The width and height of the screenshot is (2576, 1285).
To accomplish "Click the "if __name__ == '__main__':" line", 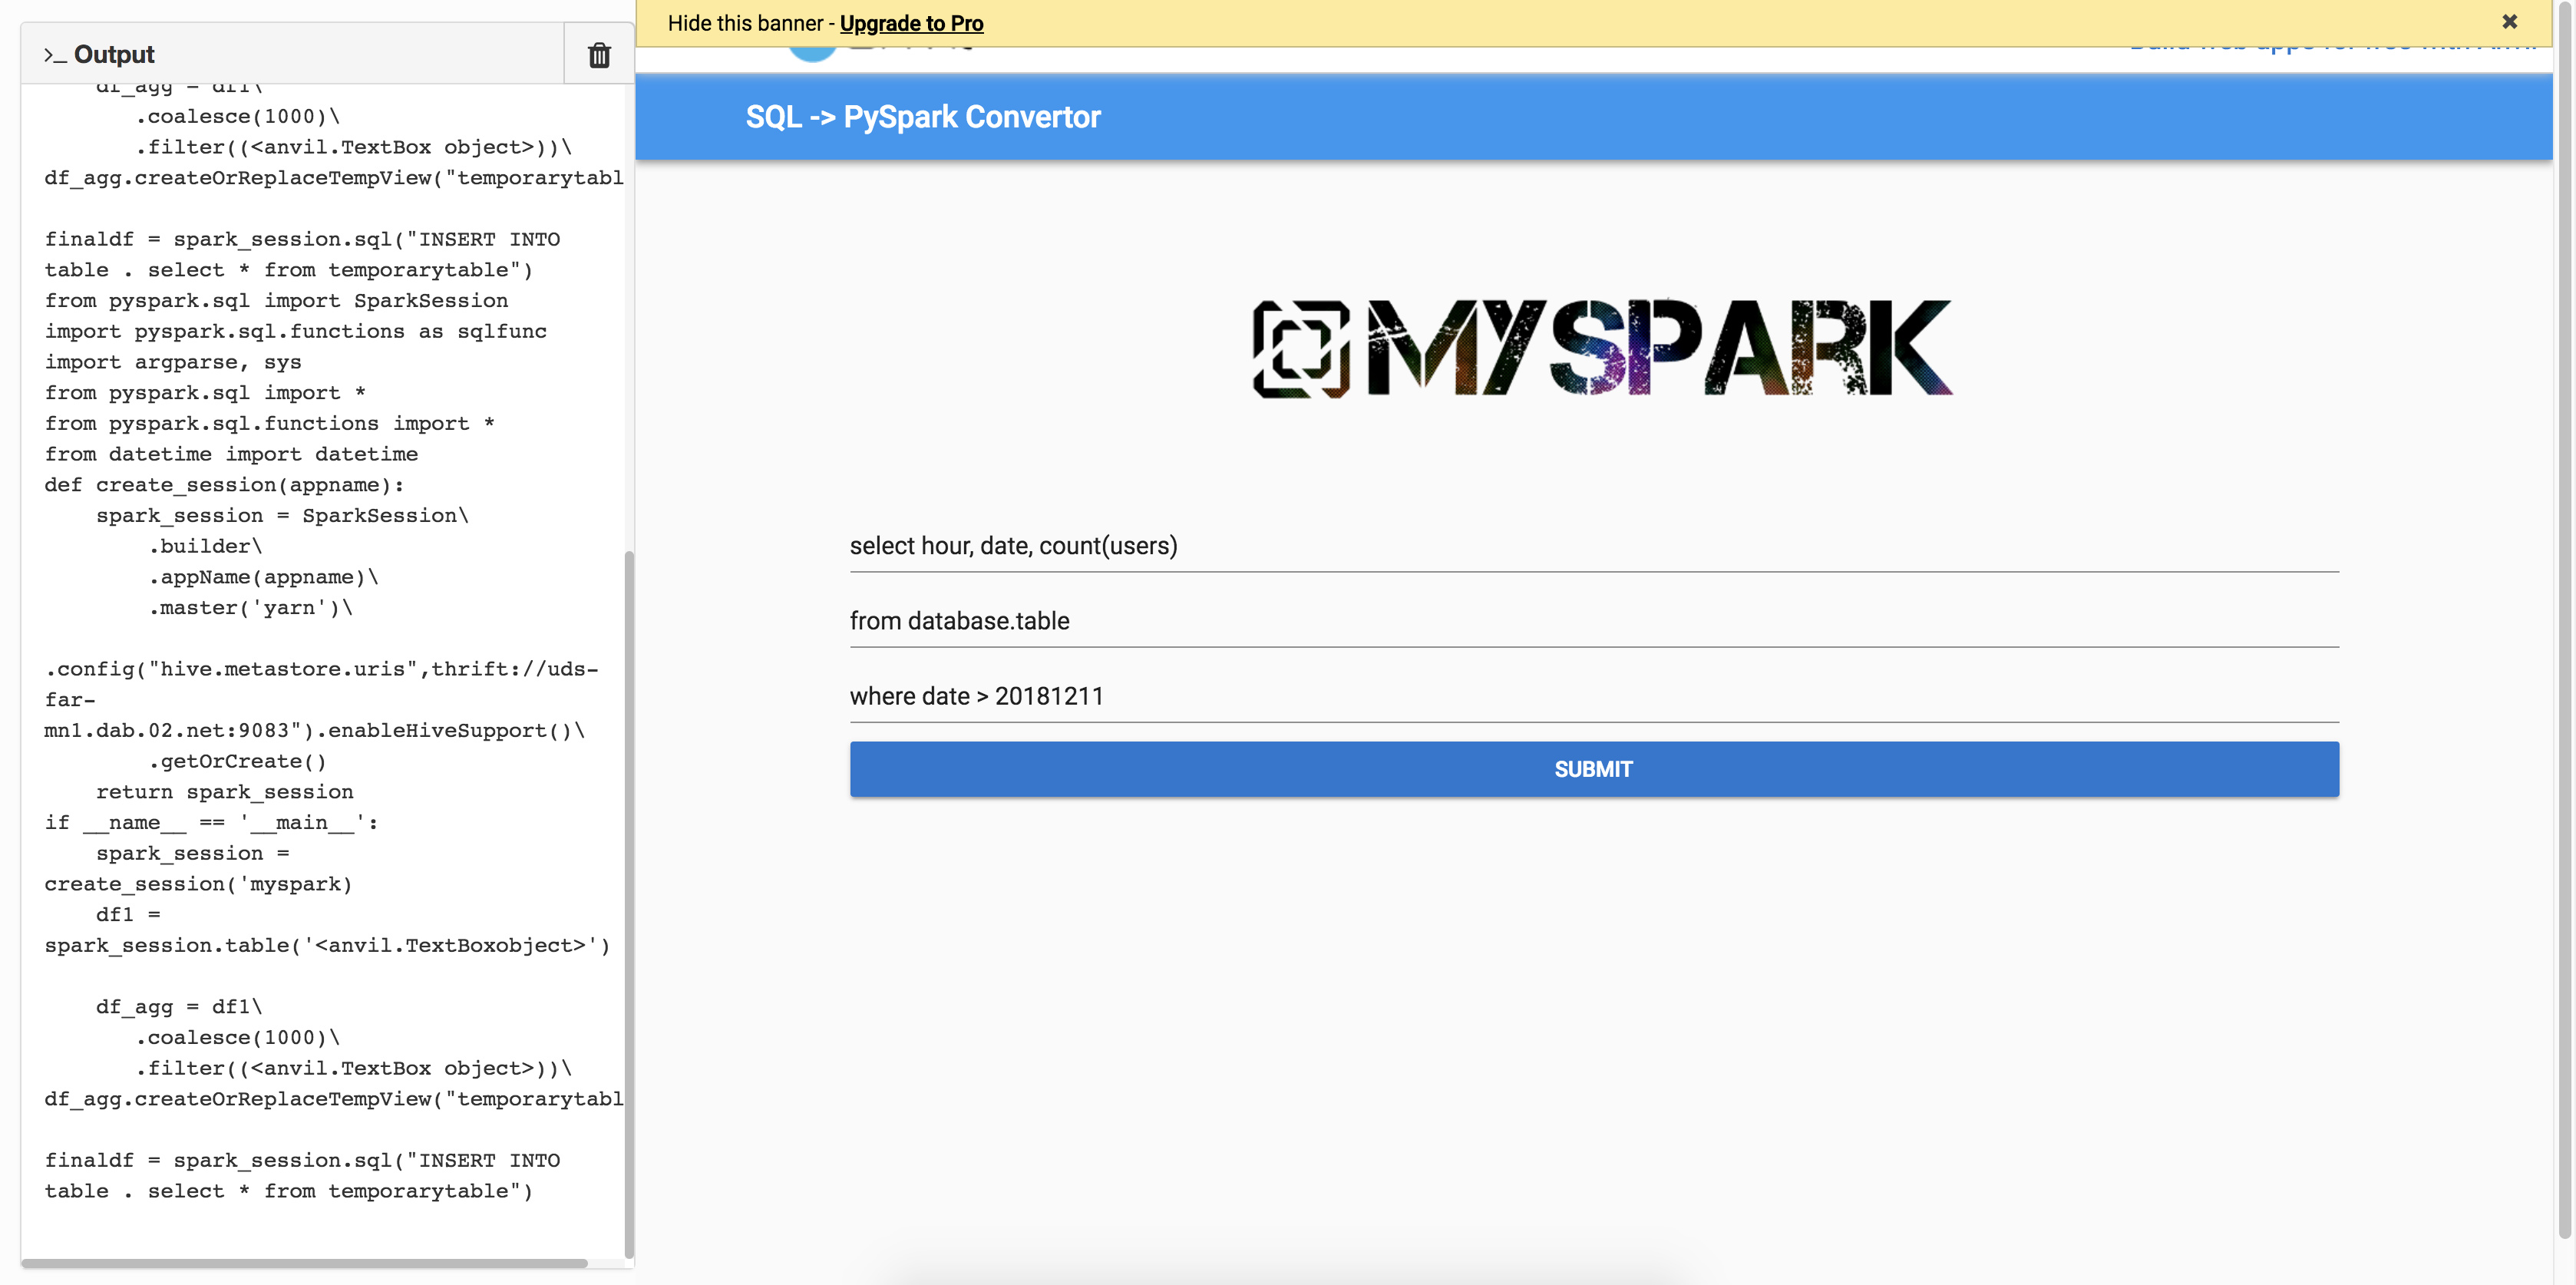I will [211, 823].
